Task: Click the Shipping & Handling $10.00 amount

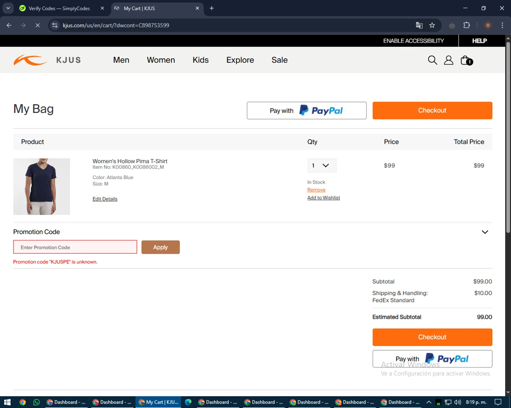Action: click(x=483, y=293)
